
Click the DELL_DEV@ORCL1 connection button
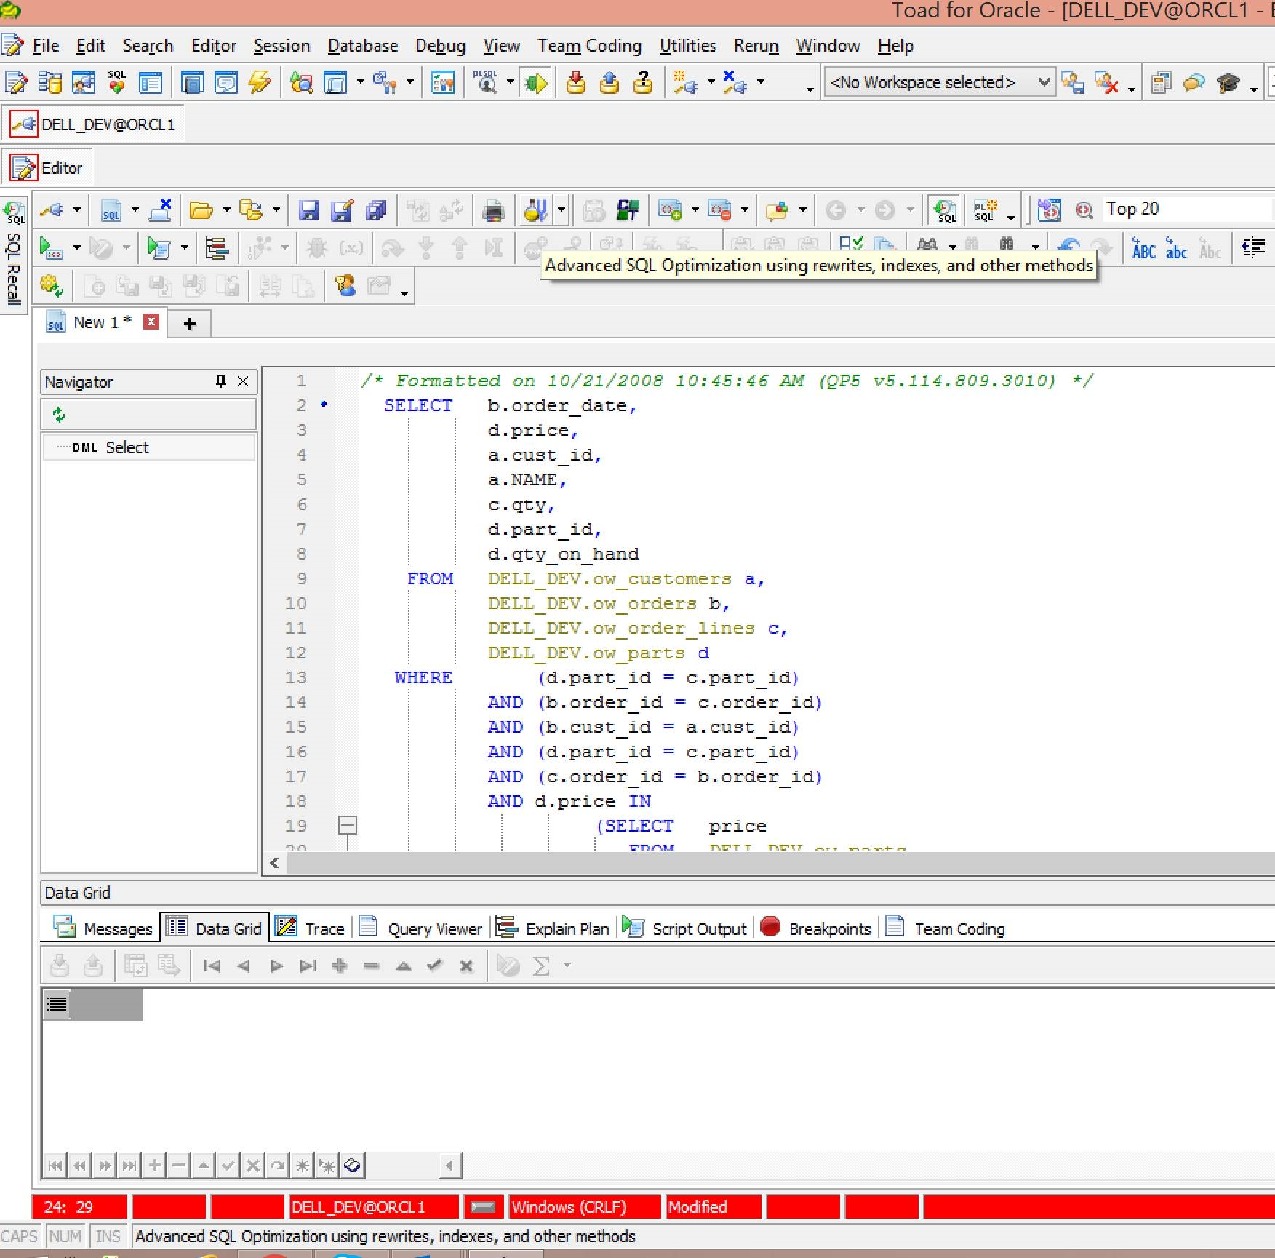point(93,124)
